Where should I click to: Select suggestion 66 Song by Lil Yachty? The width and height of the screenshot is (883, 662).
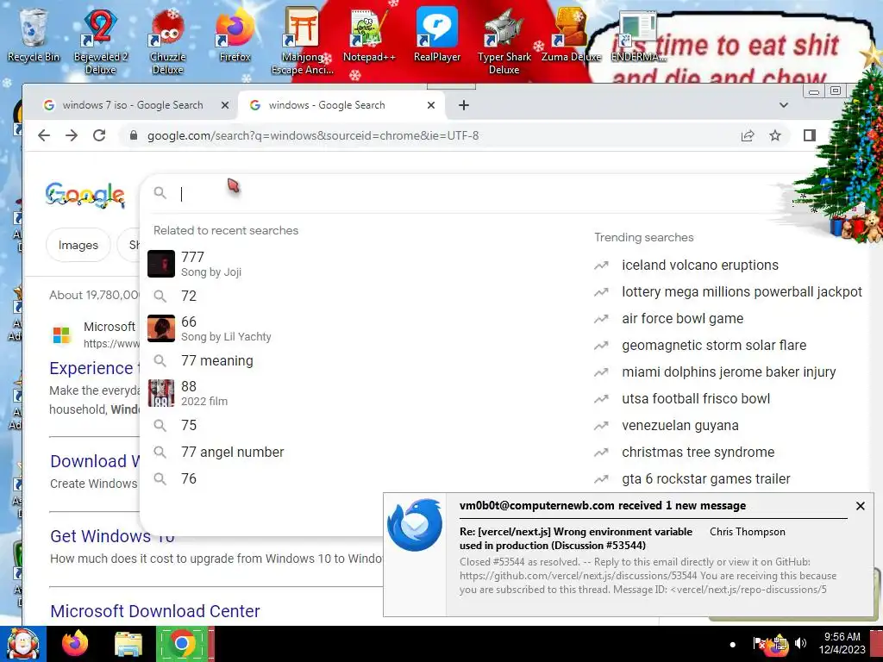(360, 328)
